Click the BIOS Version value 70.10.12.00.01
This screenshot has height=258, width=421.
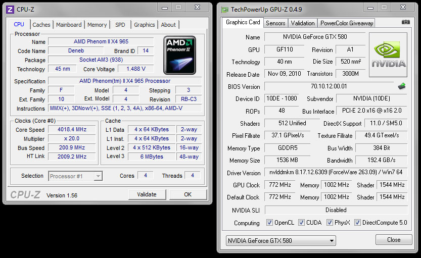(x=329, y=86)
